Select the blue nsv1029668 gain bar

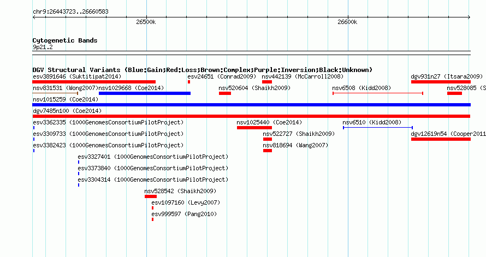145,93
